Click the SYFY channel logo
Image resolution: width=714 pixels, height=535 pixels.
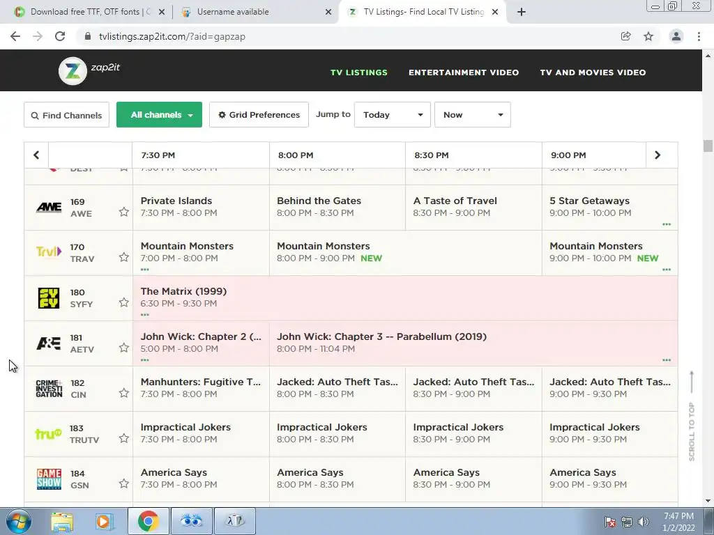[x=49, y=298]
